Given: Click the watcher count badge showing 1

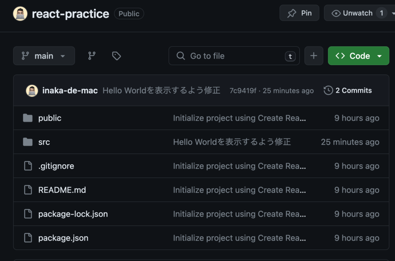Looking at the screenshot, I should pos(381,13).
